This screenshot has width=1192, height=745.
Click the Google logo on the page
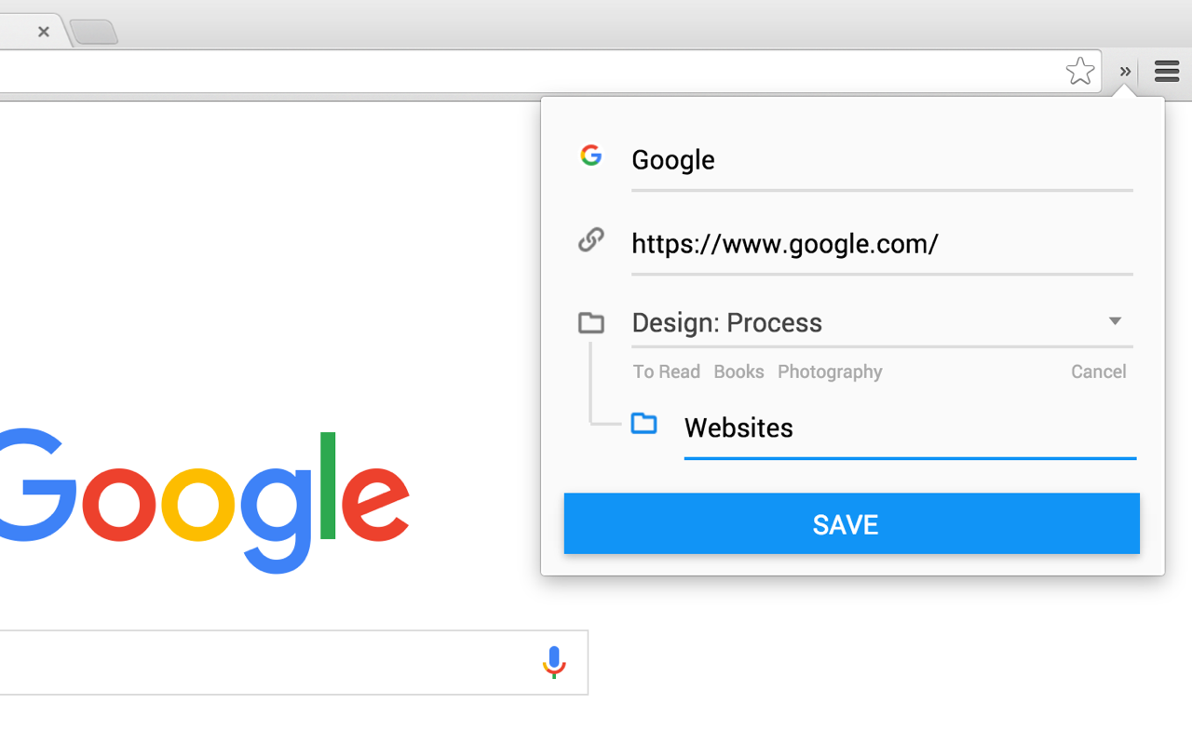[x=205, y=503]
